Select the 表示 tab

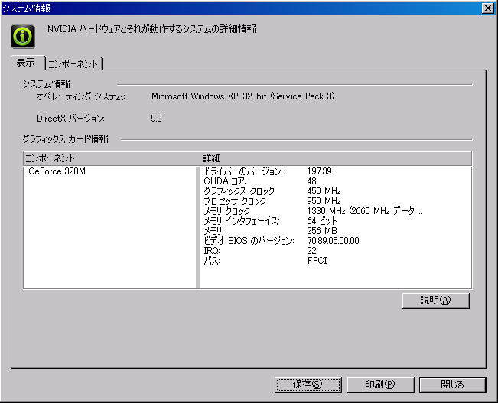coord(27,63)
